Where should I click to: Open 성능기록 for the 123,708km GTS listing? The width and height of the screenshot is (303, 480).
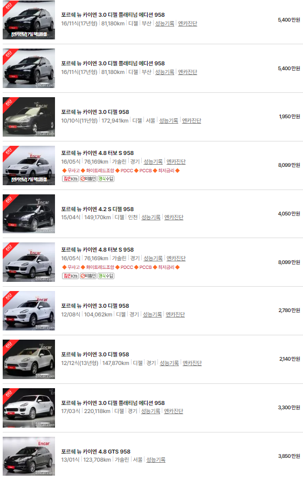[156, 460]
